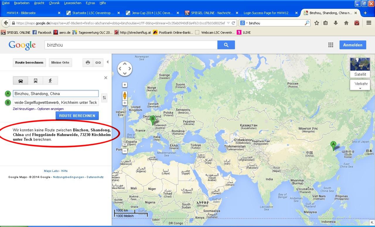The image size is (375, 227).
Task: Select driving mode car icon
Action: (21, 81)
